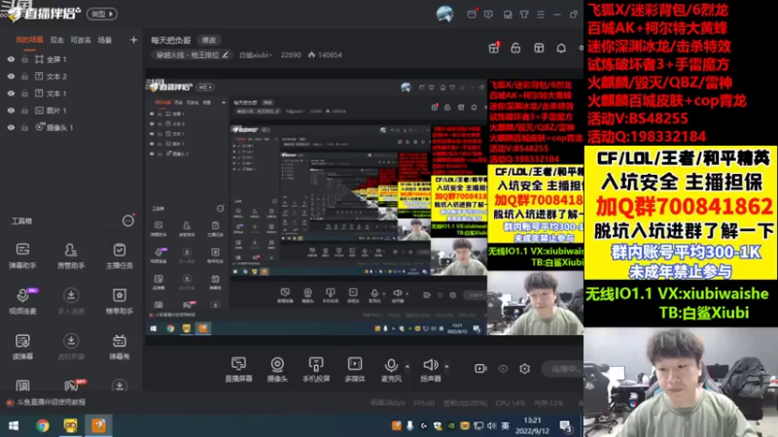Open the 主播任务 tool
Viewport: 778px width, 437px height.
click(119, 255)
